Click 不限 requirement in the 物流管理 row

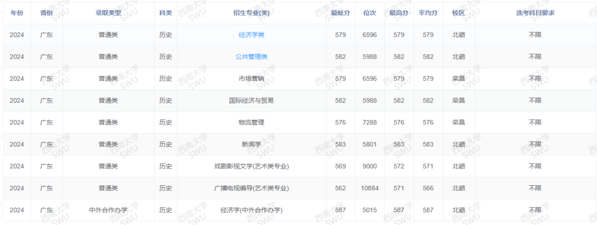point(535,123)
